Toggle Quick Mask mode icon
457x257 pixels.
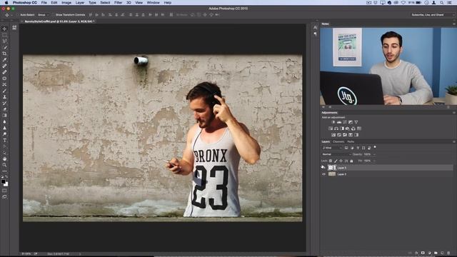coord(4,191)
